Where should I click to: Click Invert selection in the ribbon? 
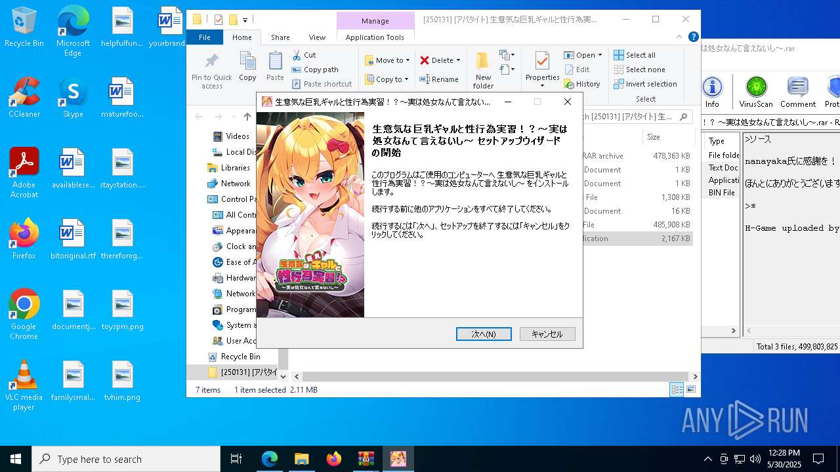point(645,84)
